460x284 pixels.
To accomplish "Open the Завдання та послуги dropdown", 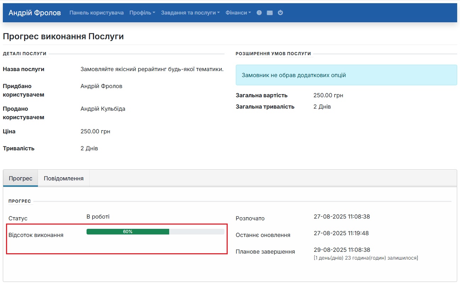I will click(190, 13).
